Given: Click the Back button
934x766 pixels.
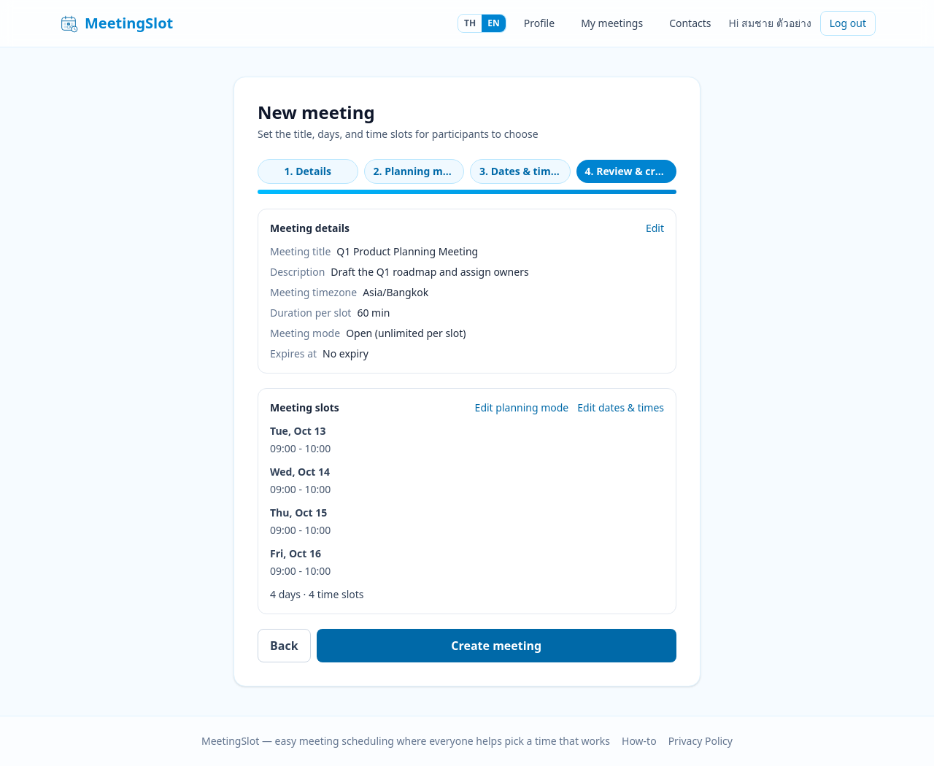Looking at the screenshot, I should (284, 646).
